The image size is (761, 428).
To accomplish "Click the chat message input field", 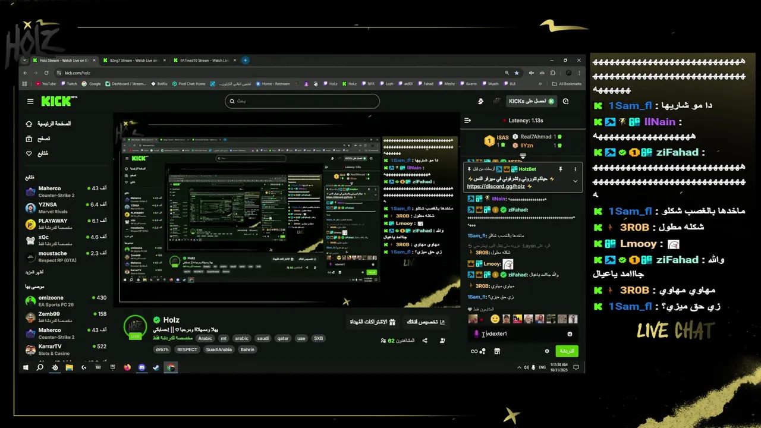I will [x=522, y=334].
